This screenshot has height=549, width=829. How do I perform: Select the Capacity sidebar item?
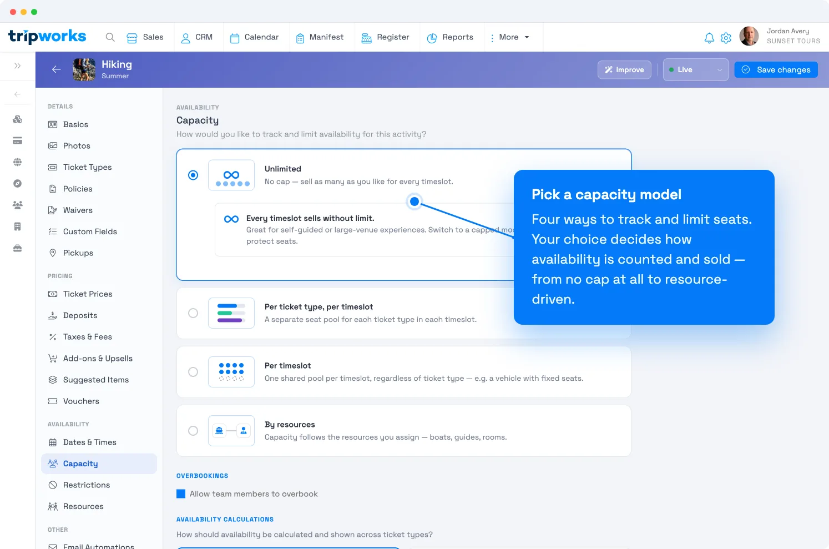(x=99, y=464)
